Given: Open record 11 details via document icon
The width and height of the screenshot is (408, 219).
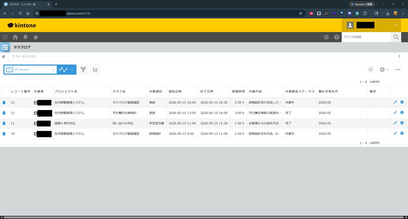Looking at the screenshot, I should pos(4,123).
